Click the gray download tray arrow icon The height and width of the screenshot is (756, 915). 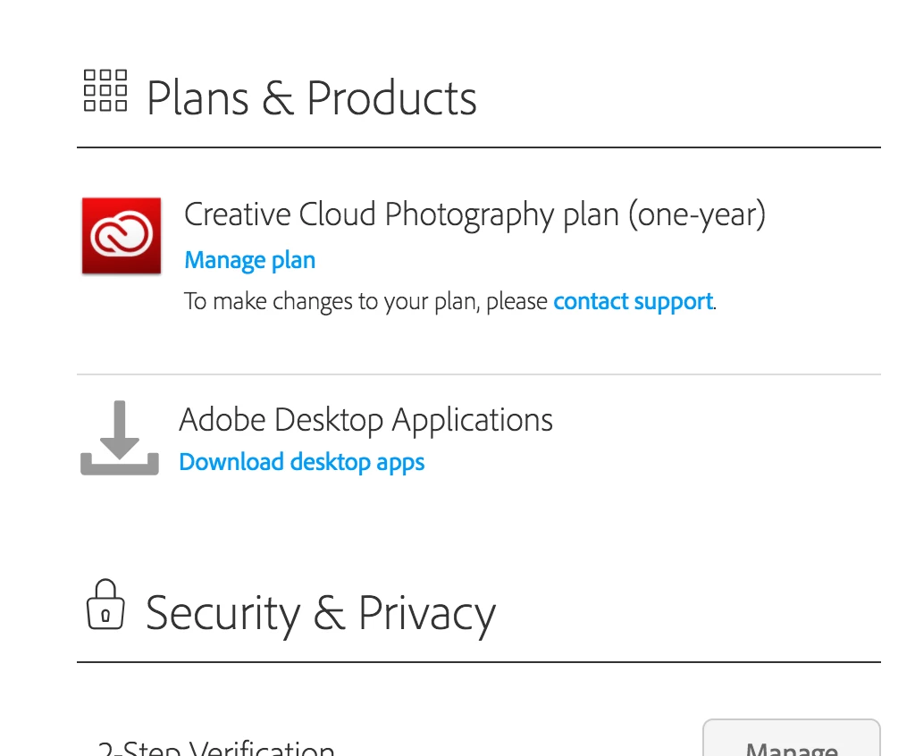(120, 438)
